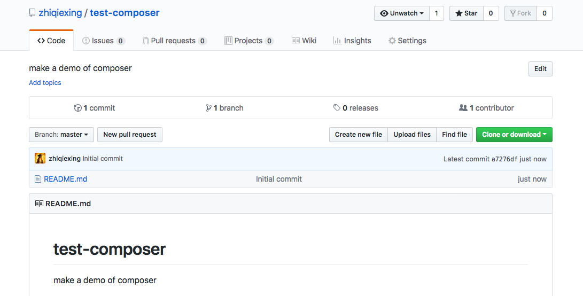Open the Pull requests tab
Image resolution: width=583 pixels, height=296 pixels.
174,41
